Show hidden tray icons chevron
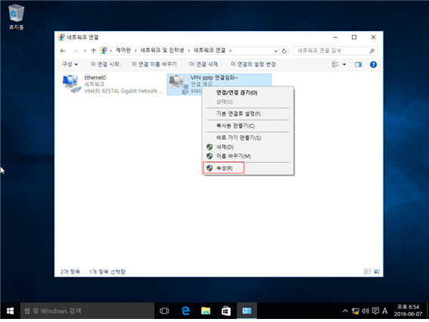Image resolution: width=429 pixels, height=322 pixels. coord(345,311)
